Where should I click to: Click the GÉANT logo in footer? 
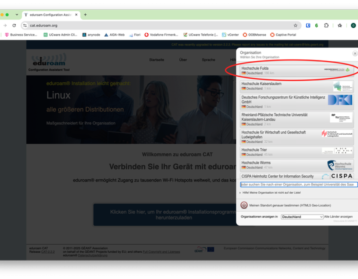[200, 250]
